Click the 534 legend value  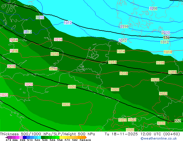45,140
